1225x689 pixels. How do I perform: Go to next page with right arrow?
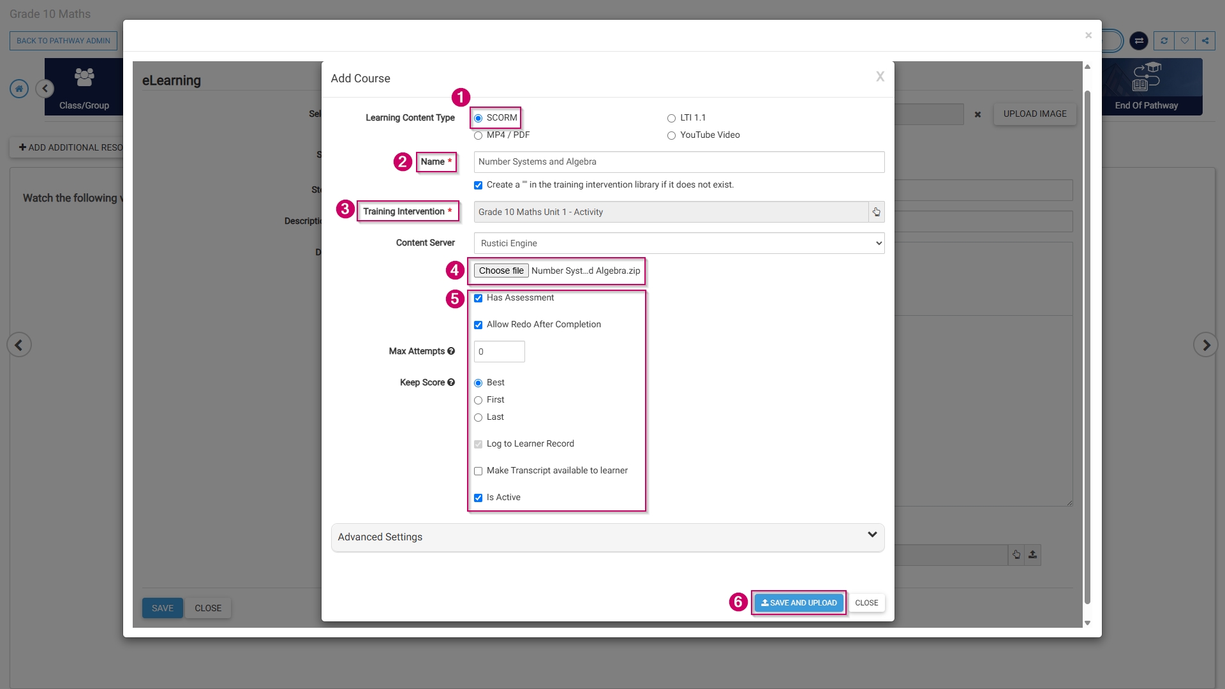tap(1206, 345)
